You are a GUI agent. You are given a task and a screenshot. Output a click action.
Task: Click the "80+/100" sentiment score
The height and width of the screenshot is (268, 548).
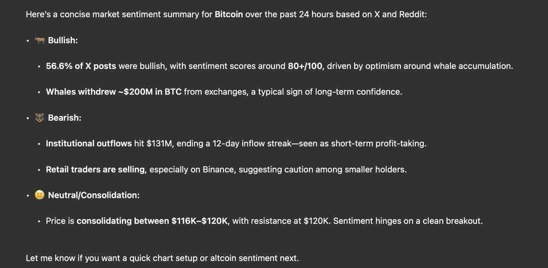[305, 66]
